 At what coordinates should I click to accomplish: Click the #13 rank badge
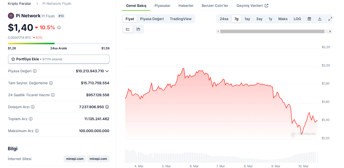[x=61, y=16]
